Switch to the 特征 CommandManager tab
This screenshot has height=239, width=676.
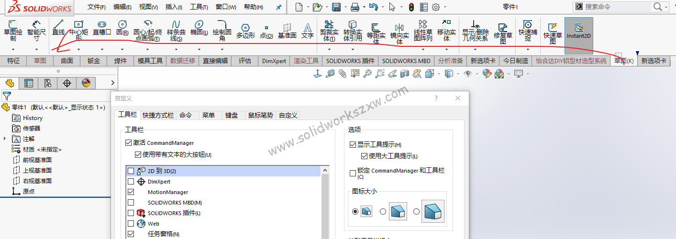(x=14, y=61)
